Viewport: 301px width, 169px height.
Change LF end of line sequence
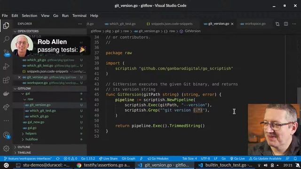215,159
